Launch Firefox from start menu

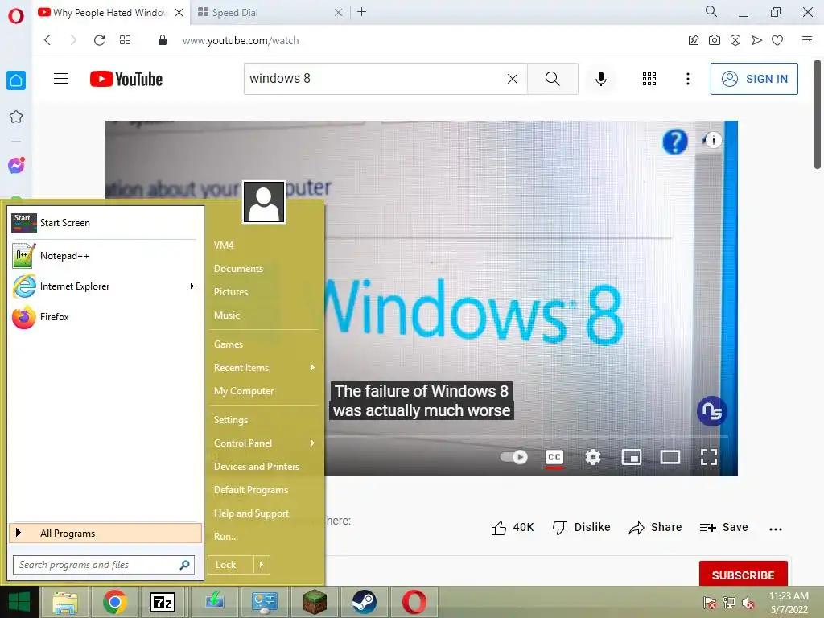(105, 317)
